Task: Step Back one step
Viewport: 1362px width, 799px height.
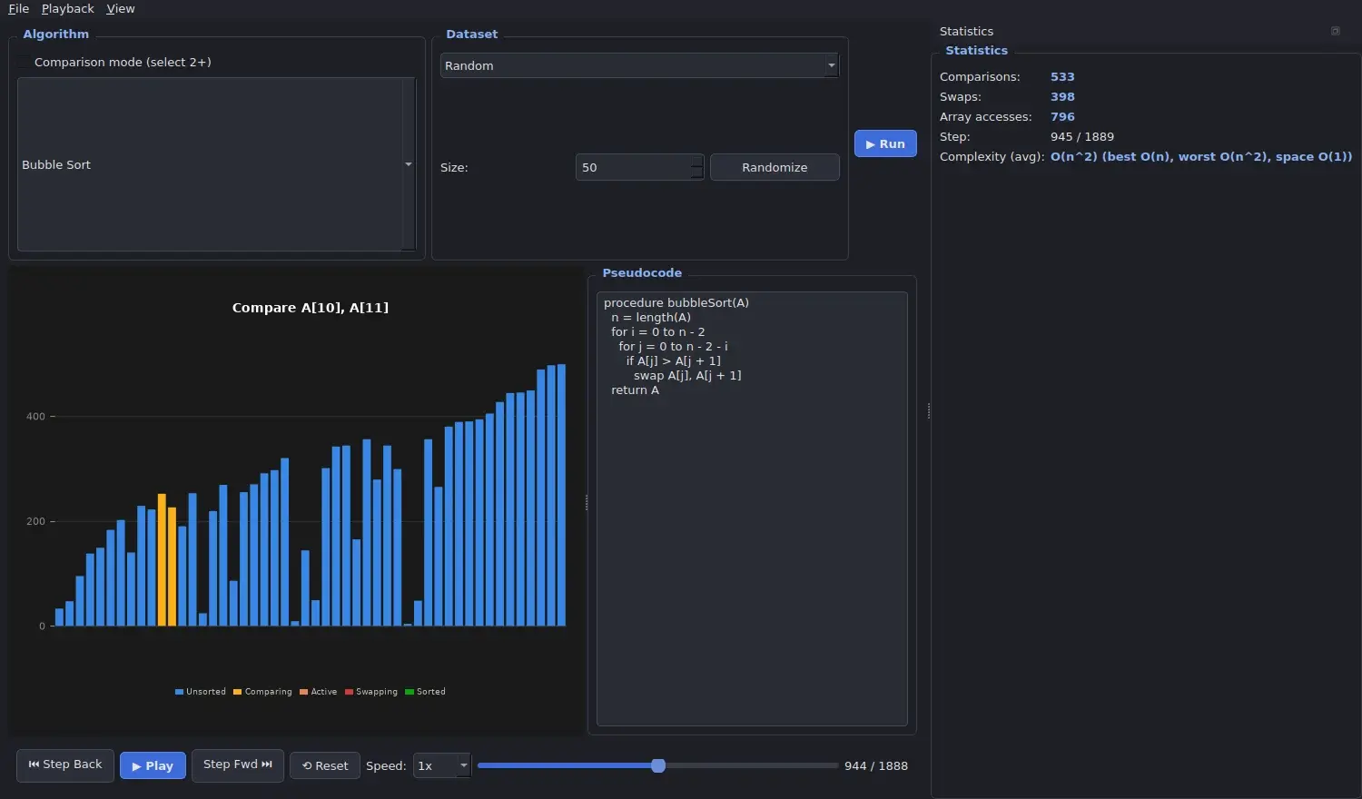Action: [65, 764]
